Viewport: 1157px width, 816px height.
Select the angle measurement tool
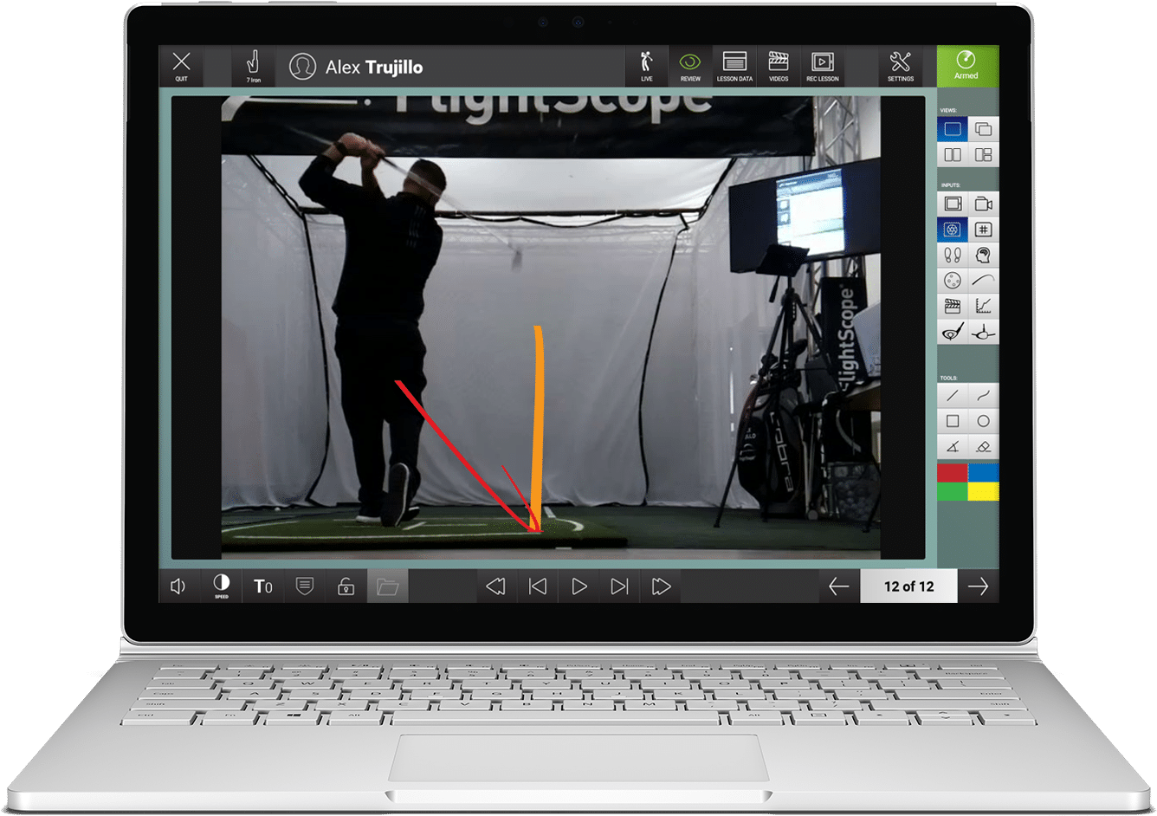click(x=953, y=447)
